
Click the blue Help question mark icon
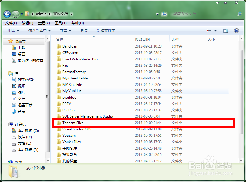click(x=236, y=30)
